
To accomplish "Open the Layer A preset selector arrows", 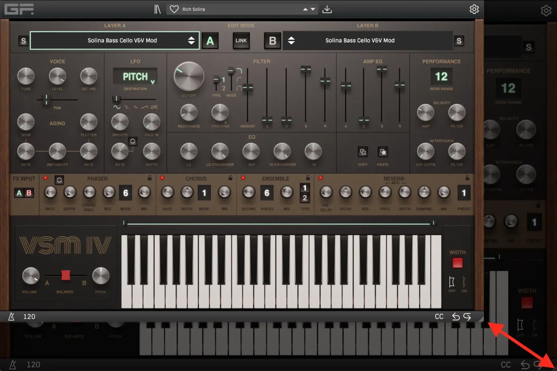I will pos(191,40).
